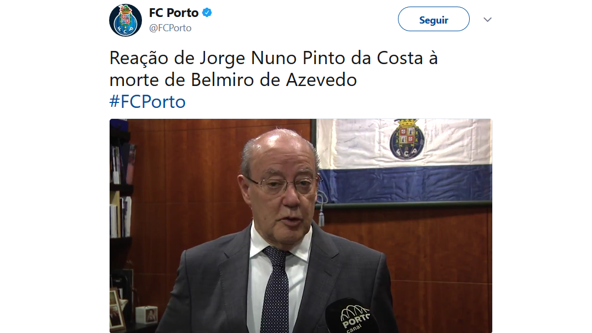Click the FC Porto account name

174,13
